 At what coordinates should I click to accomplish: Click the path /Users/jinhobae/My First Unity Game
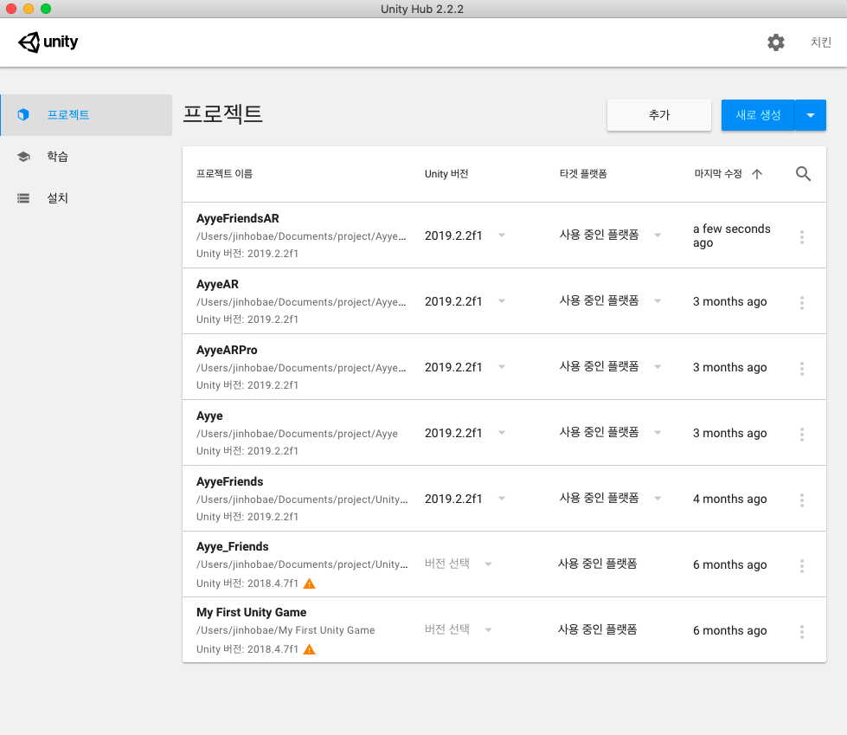click(x=286, y=630)
